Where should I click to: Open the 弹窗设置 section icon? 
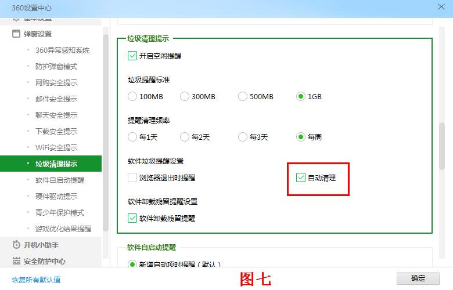click(x=16, y=34)
